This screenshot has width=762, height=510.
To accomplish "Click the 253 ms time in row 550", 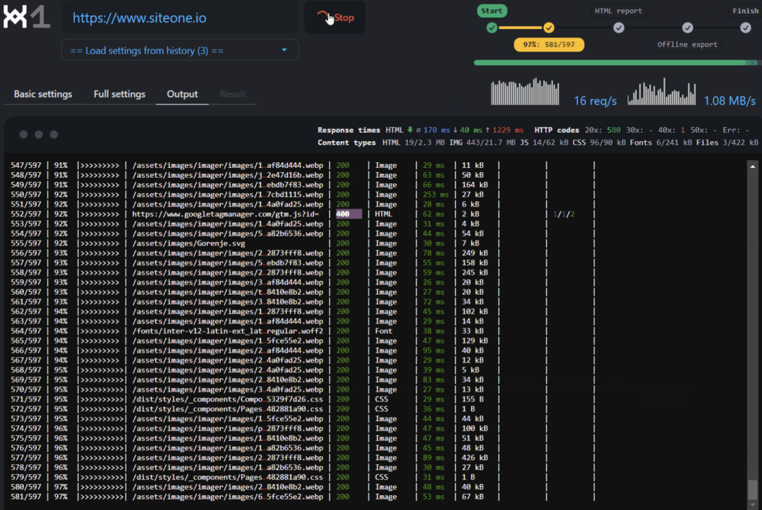I will click(436, 194).
